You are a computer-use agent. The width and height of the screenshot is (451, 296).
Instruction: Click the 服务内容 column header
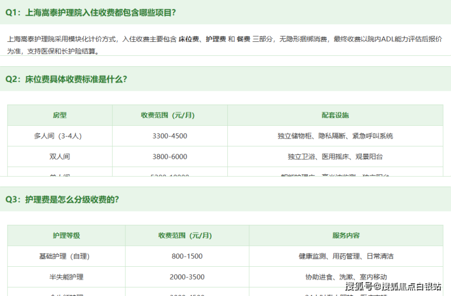(346, 235)
